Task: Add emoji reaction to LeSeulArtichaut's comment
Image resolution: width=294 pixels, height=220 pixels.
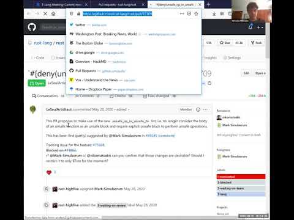Action: coord(198,109)
